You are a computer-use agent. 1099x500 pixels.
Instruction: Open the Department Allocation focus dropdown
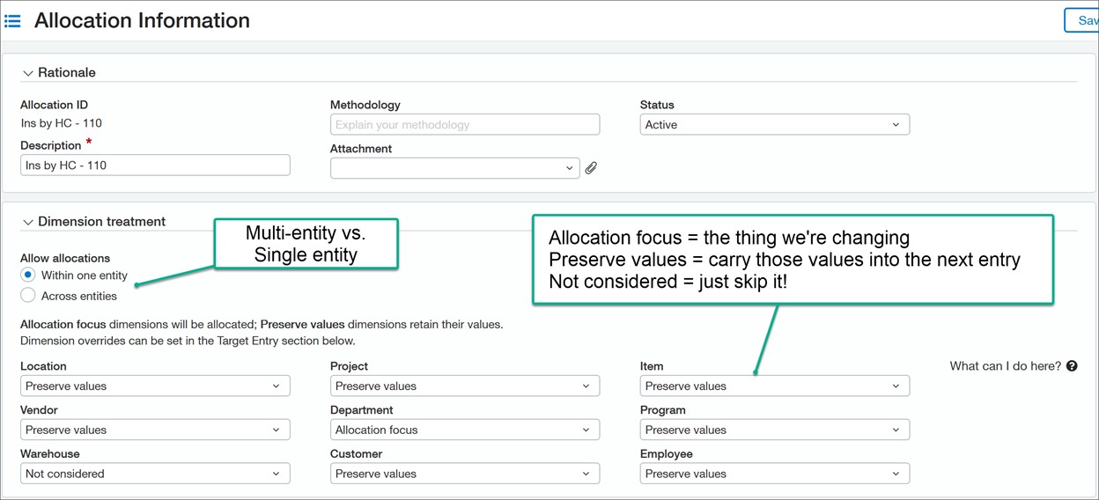point(465,430)
